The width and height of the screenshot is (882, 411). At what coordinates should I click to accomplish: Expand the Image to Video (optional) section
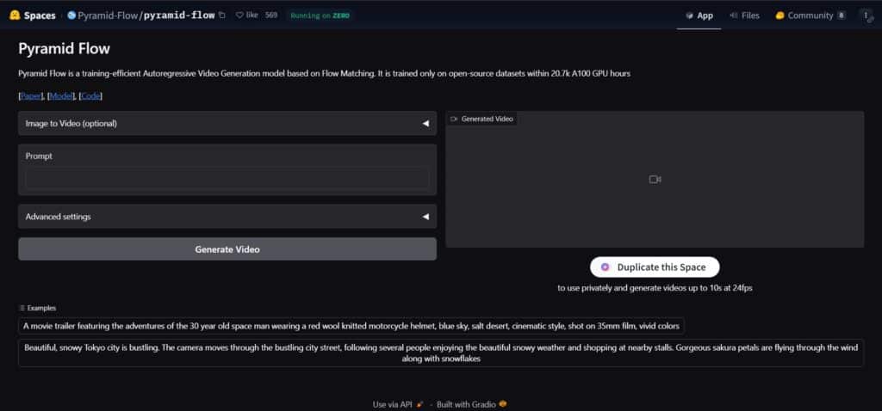coord(227,123)
